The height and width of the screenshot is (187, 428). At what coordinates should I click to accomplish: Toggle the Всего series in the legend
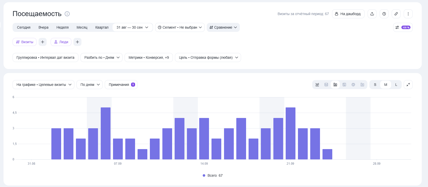click(x=212, y=175)
